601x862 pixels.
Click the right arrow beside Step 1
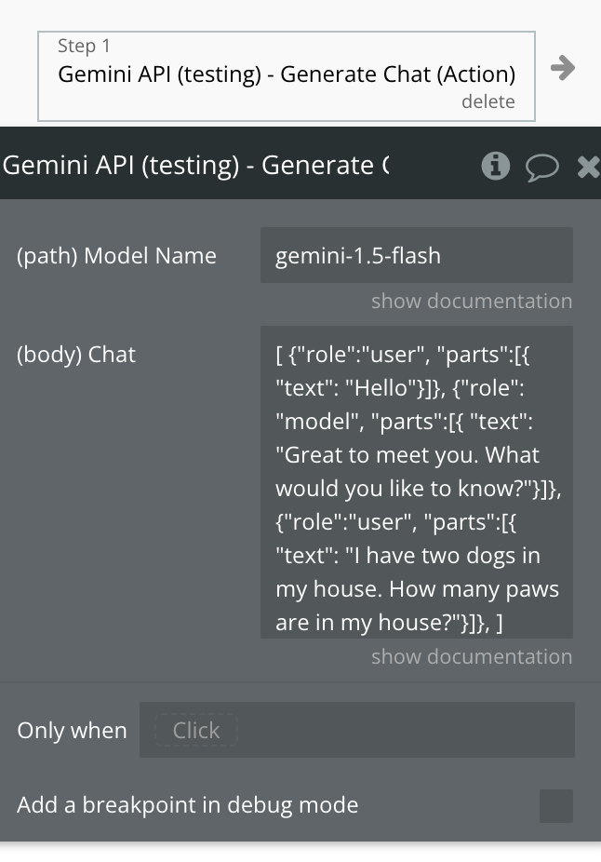pos(562,67)
